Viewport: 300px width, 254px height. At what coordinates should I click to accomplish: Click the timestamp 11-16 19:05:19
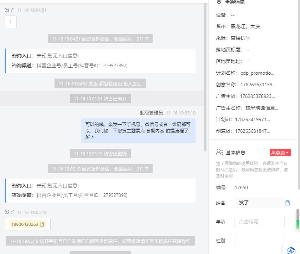pos(32,212)
